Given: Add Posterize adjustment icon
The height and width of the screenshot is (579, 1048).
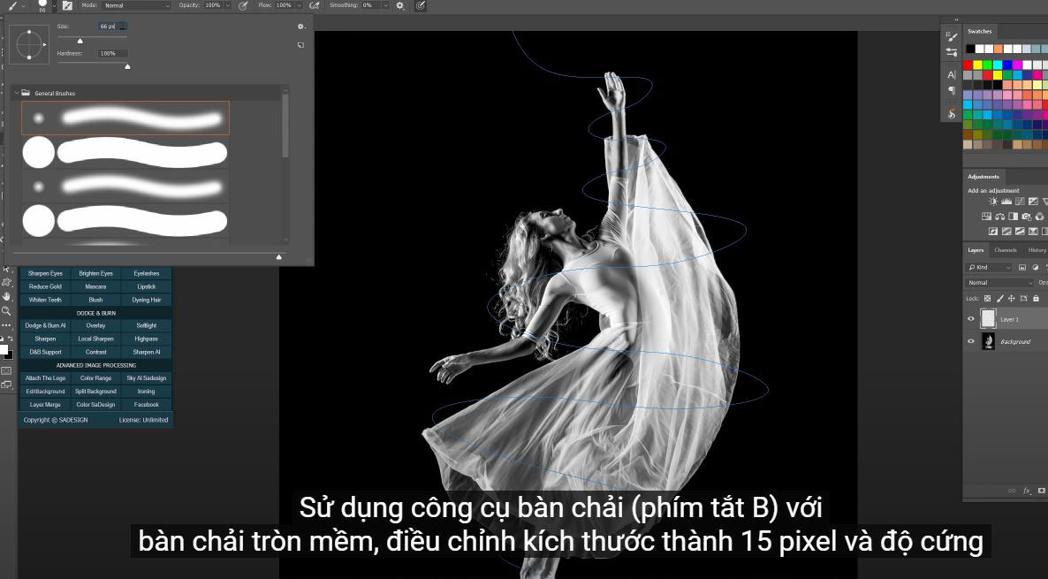Looking at the screenshot, I should [x=1006, y=232].
